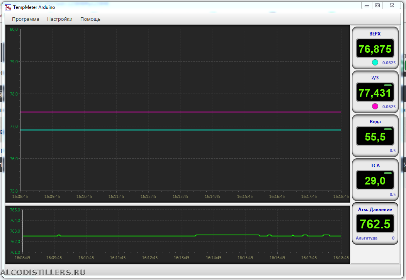Open the Помощь menu
This screenshot has height=280, width=406.
coord(90,19)
